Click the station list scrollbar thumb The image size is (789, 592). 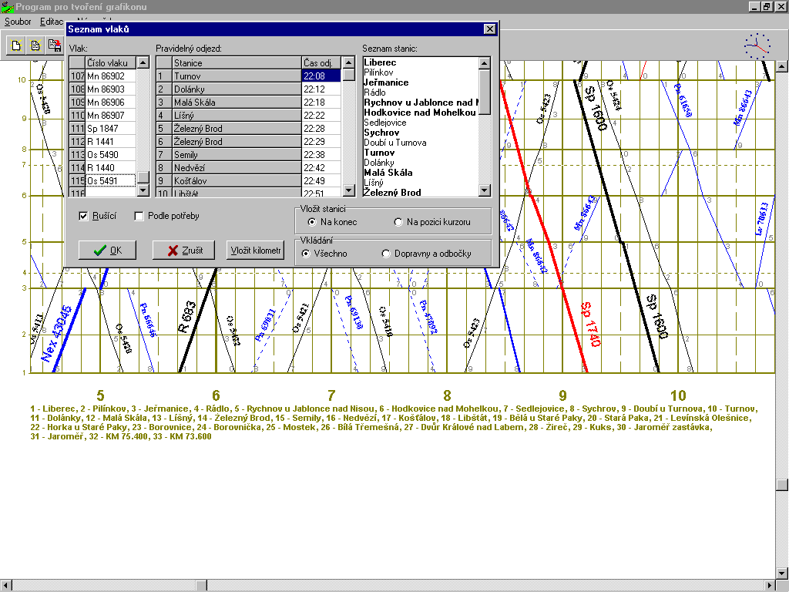(484, 92)
